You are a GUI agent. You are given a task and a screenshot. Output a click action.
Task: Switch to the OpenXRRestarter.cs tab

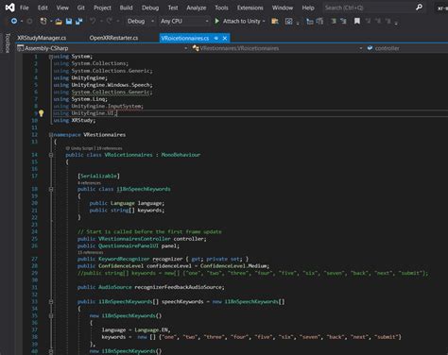pyautogui.click(x=113, y=38)
